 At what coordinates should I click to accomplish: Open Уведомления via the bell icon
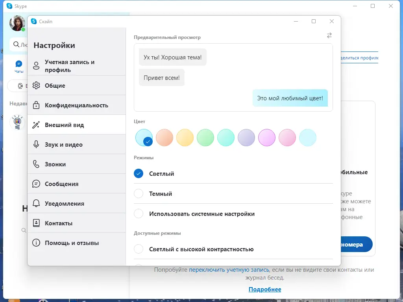tap(36, 203)
